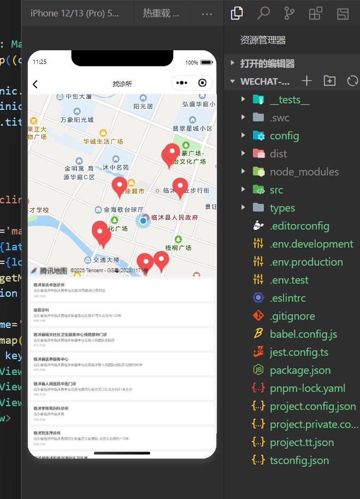Collapse the WECHAT project root section
This screenshot has height=499, width=360.
tap(233, 81)
